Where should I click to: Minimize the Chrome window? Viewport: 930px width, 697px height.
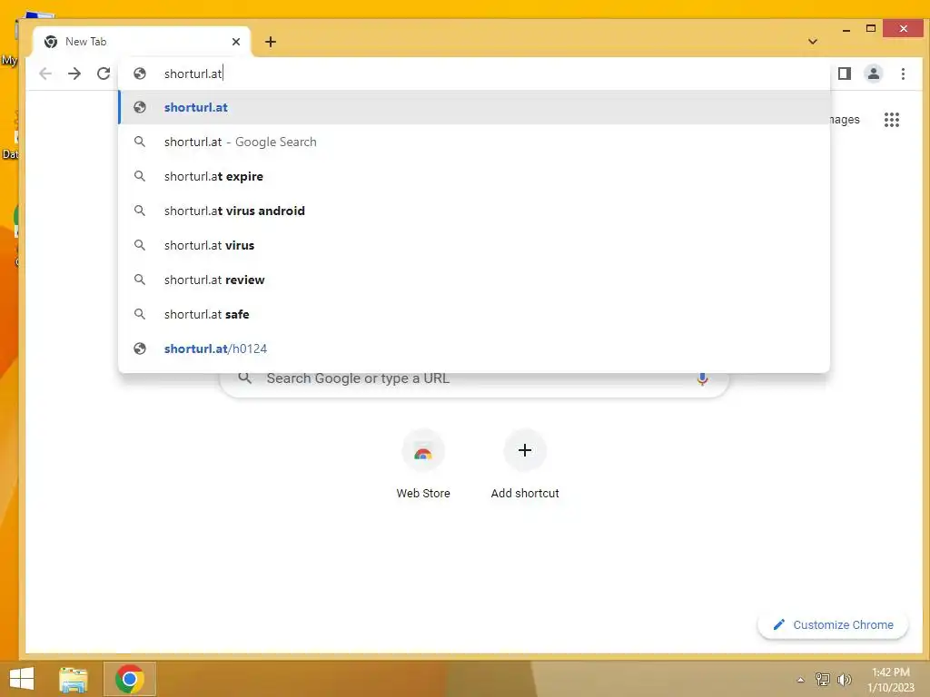(846, 29)
